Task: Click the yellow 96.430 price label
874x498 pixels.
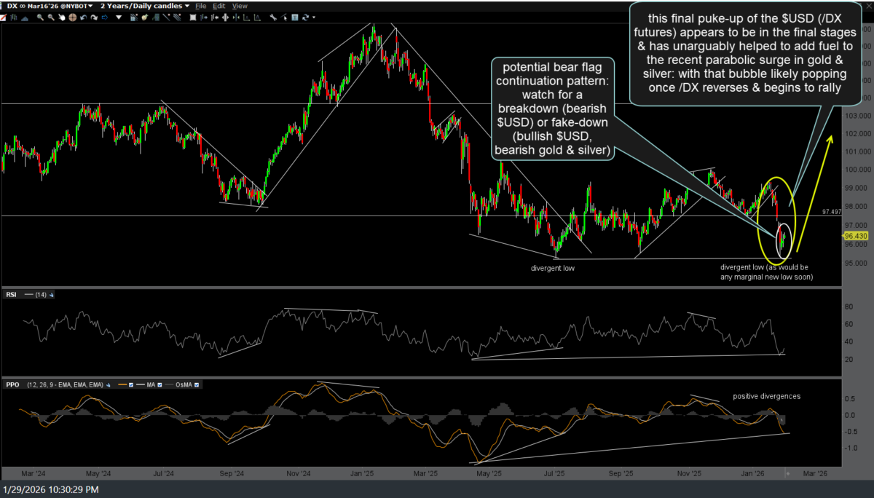Action: point(856,235)
